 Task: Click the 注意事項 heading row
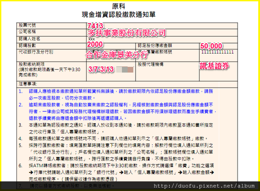pyautogui.click(x=127, y=84)
